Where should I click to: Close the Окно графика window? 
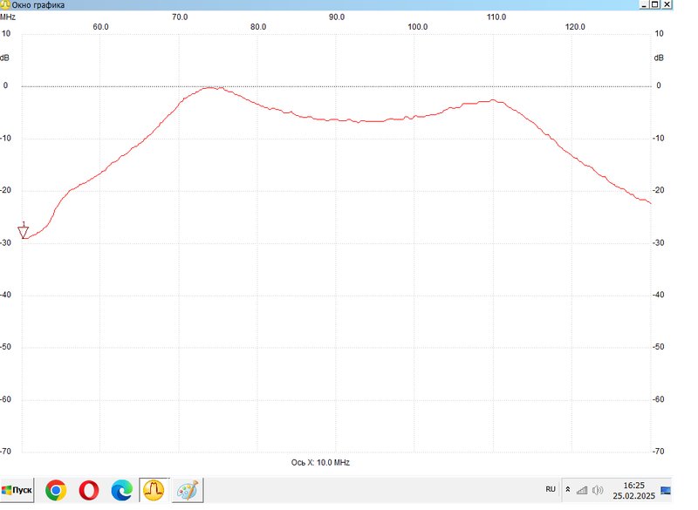[x=667, y=4]
